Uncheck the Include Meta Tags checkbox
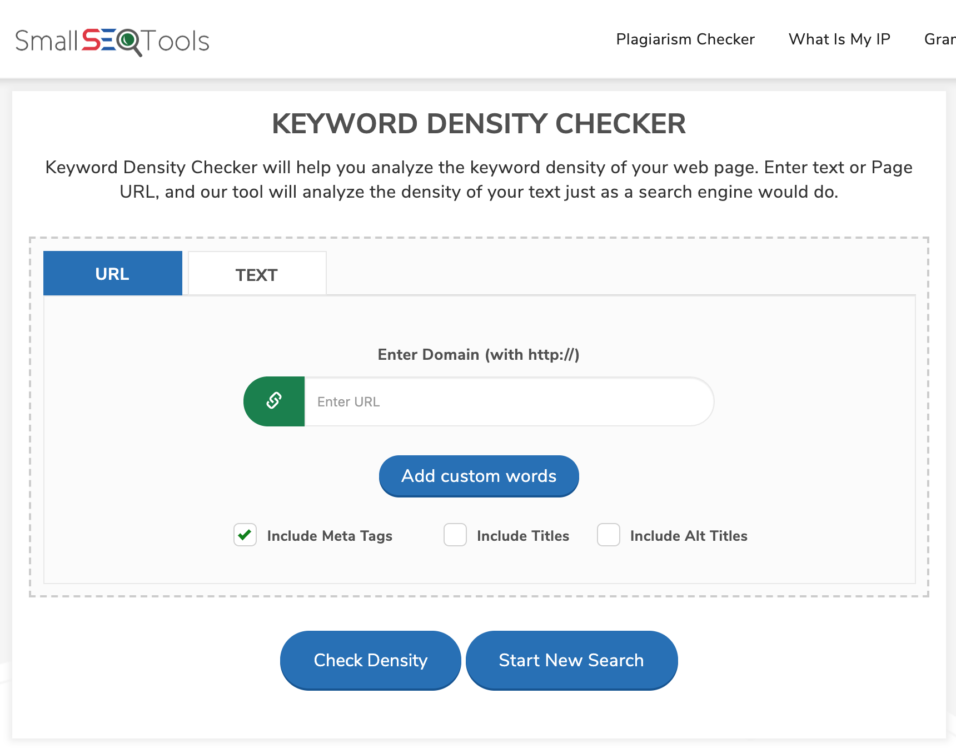This screenshot has width=956, height=754. [x=245, y=535]
